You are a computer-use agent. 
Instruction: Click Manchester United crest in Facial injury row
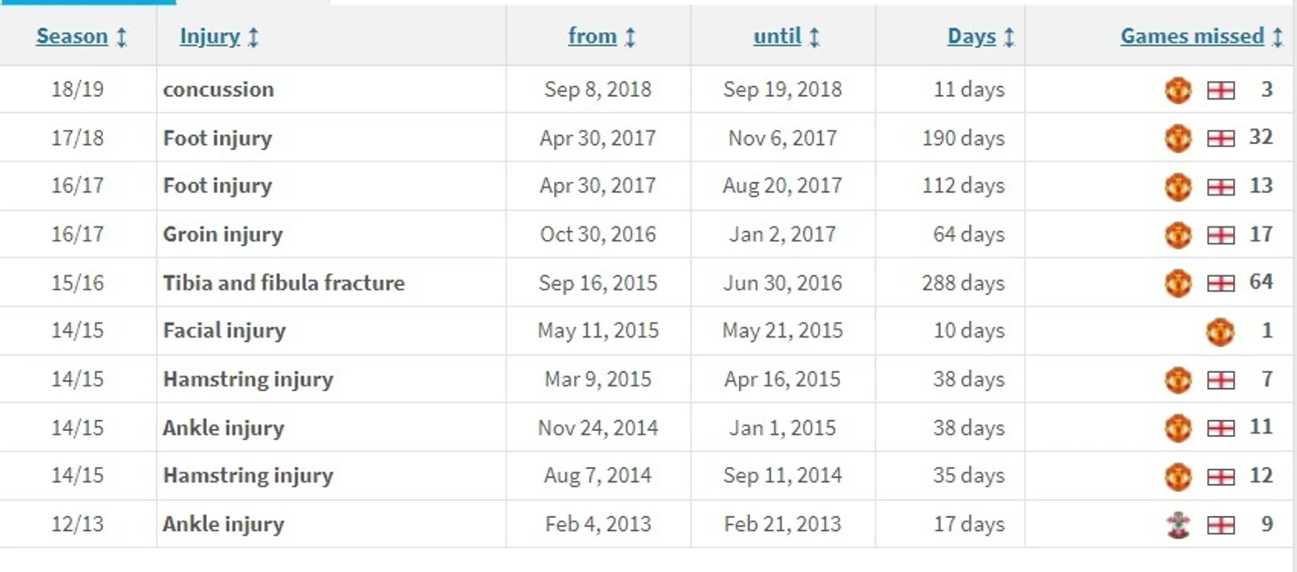pyautogui.click(x=1220, y=331)
